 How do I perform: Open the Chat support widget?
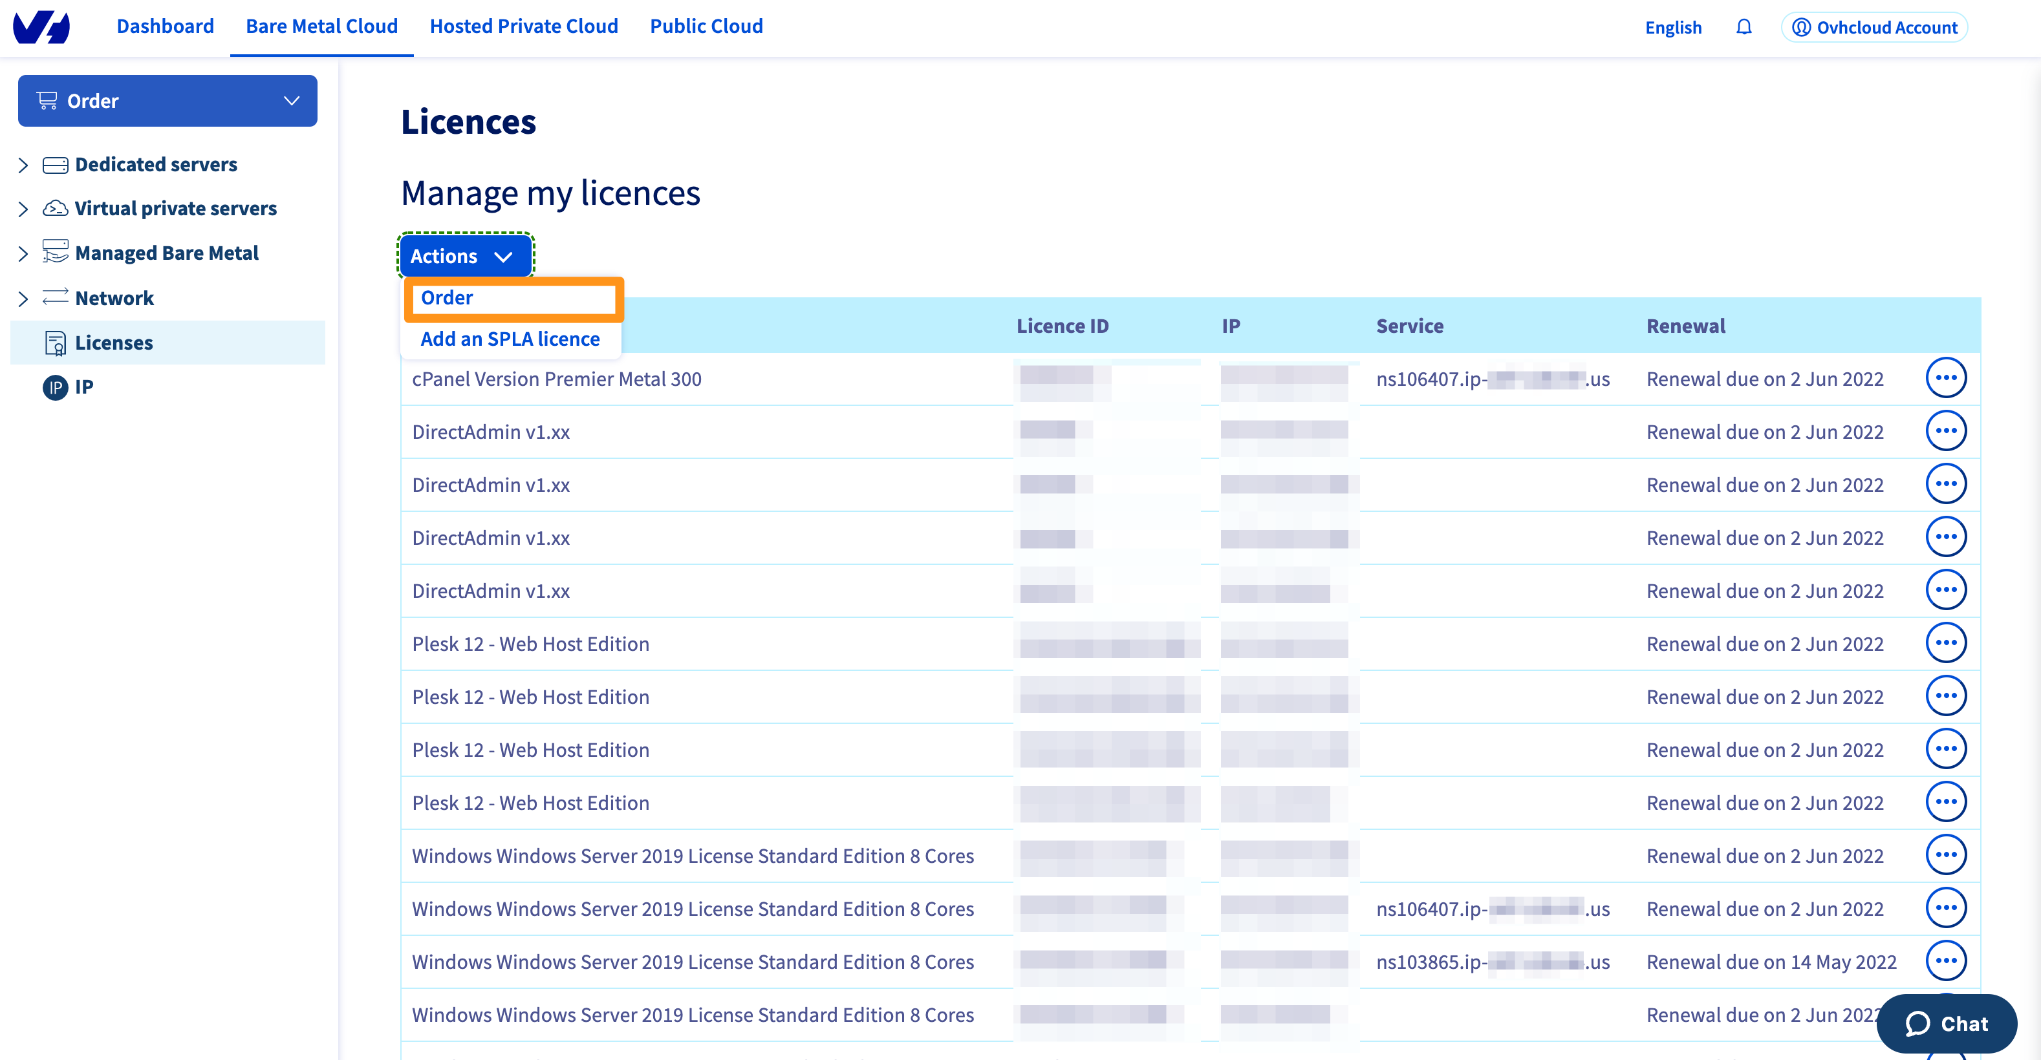pyautogui.click(x=1946, y=1024)
